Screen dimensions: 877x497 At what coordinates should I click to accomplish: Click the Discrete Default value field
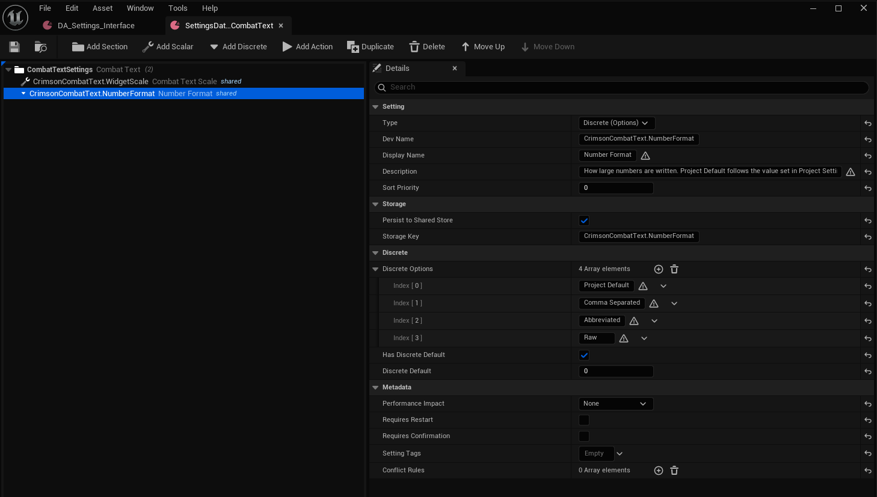(x=616, y=371)
